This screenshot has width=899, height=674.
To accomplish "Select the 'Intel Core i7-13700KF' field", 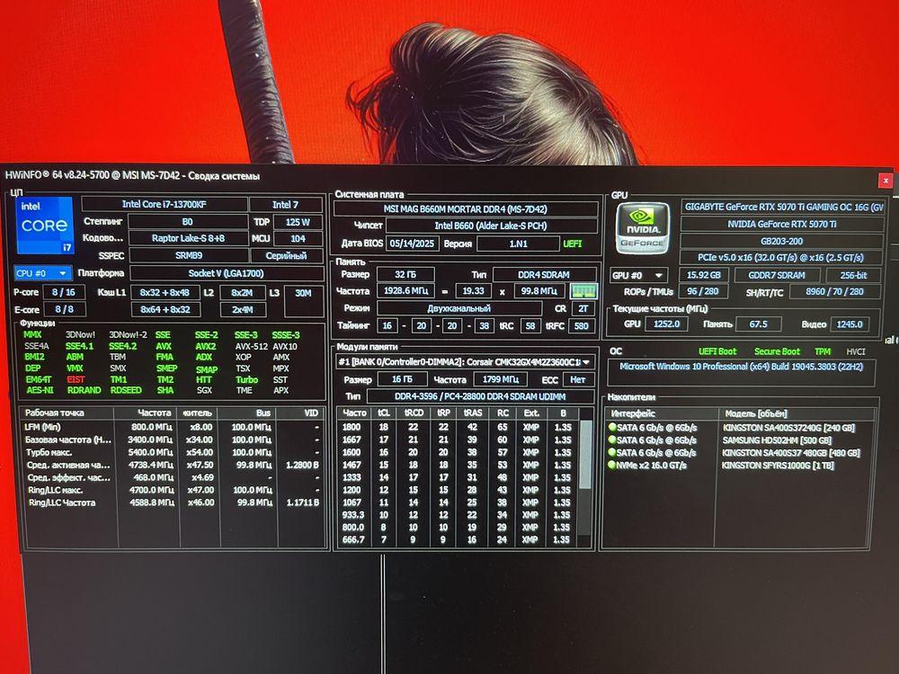I will [165, 204].
